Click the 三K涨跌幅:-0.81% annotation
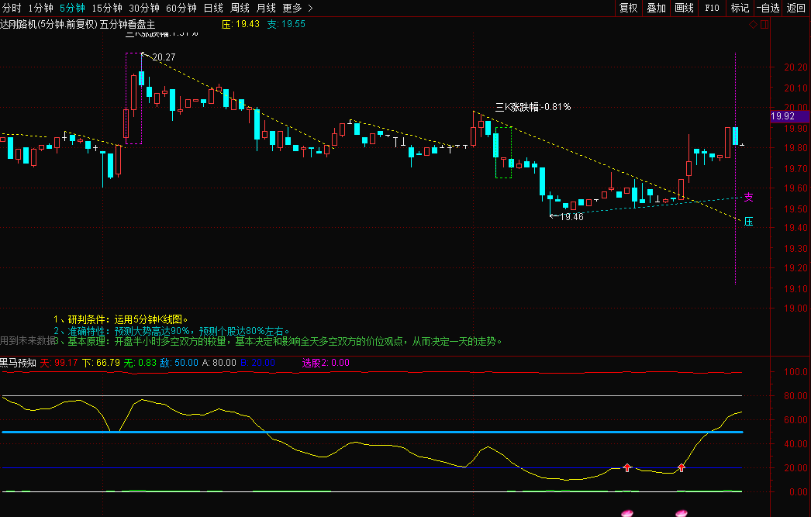This screenshot has height=517, width=811. [533, 107]
